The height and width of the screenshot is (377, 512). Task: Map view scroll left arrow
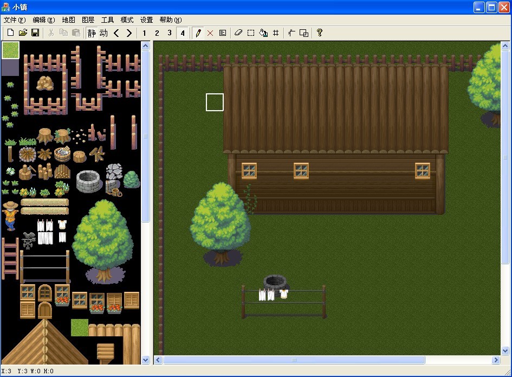point(158,360)
